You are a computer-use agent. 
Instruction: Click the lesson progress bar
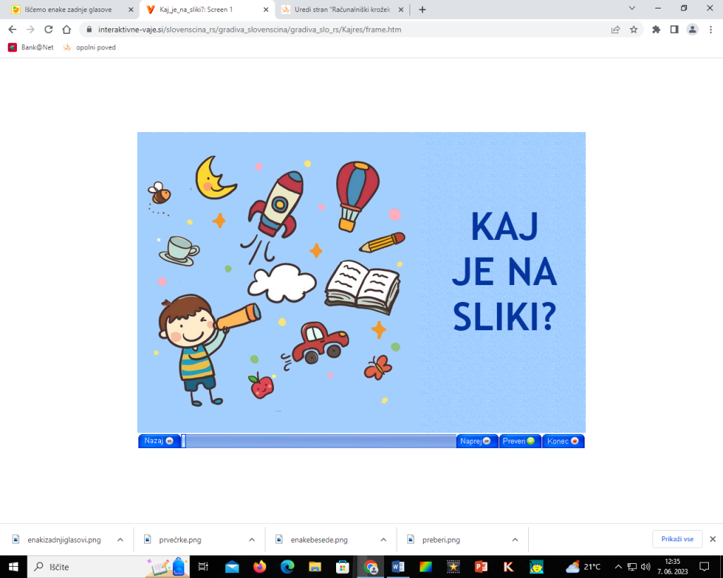point(319,441)
